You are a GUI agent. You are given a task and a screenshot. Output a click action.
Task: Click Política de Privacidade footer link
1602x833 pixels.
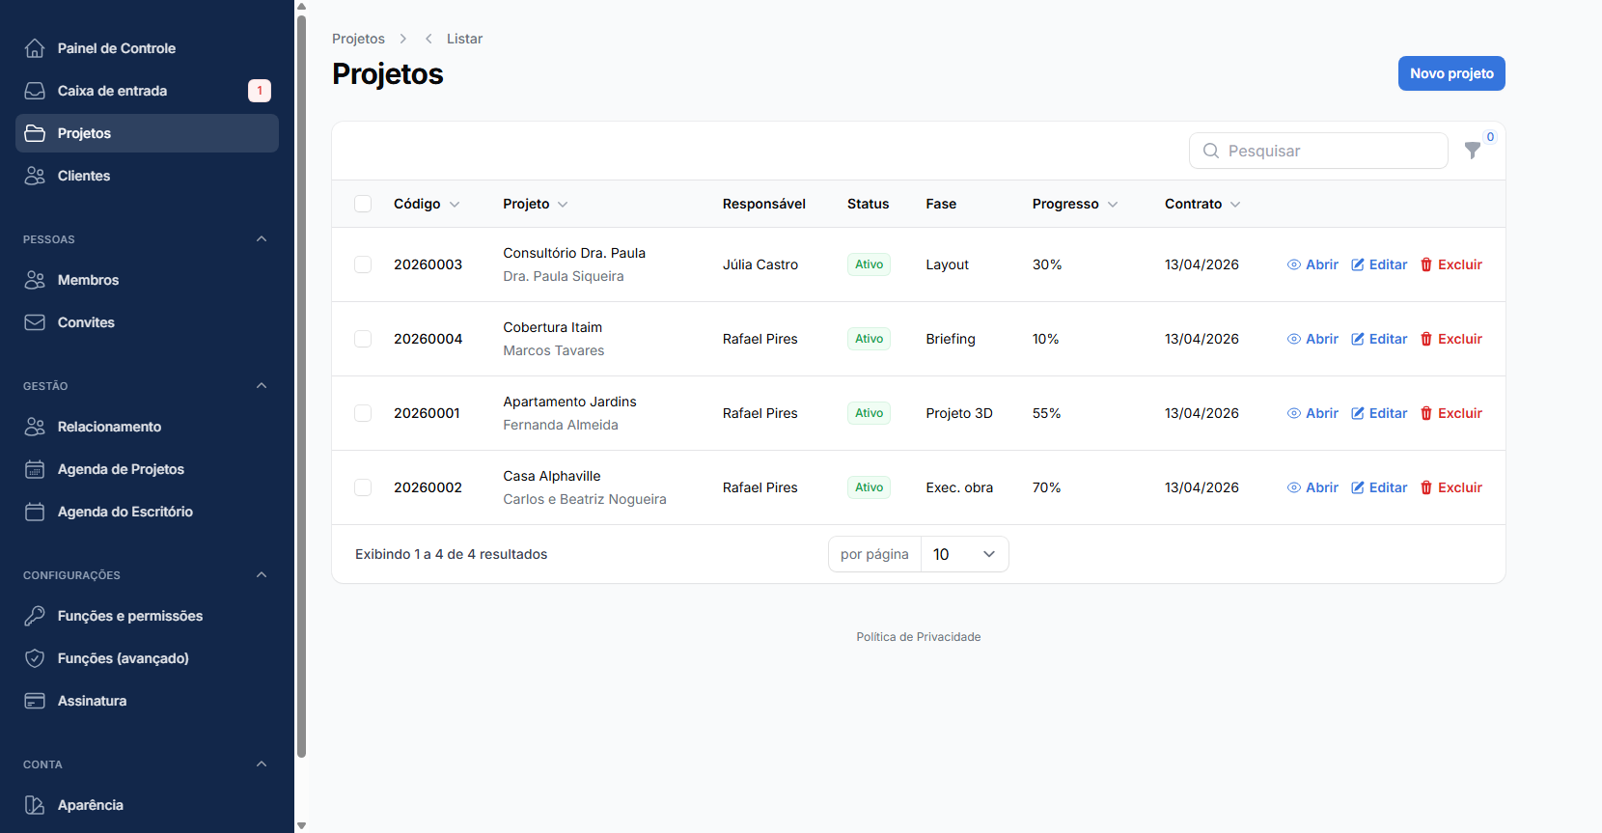pyautogui.click(x=919, y=637)
